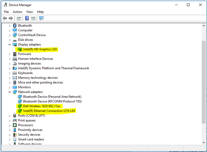This screenshot has height=152, width=207.
Task: Select Bluetooth Device (Personal Area Network)
Action: point(52,97)
